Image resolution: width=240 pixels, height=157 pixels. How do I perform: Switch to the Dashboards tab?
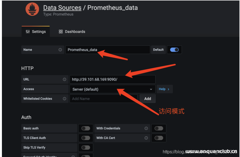[x=72, y=32]
